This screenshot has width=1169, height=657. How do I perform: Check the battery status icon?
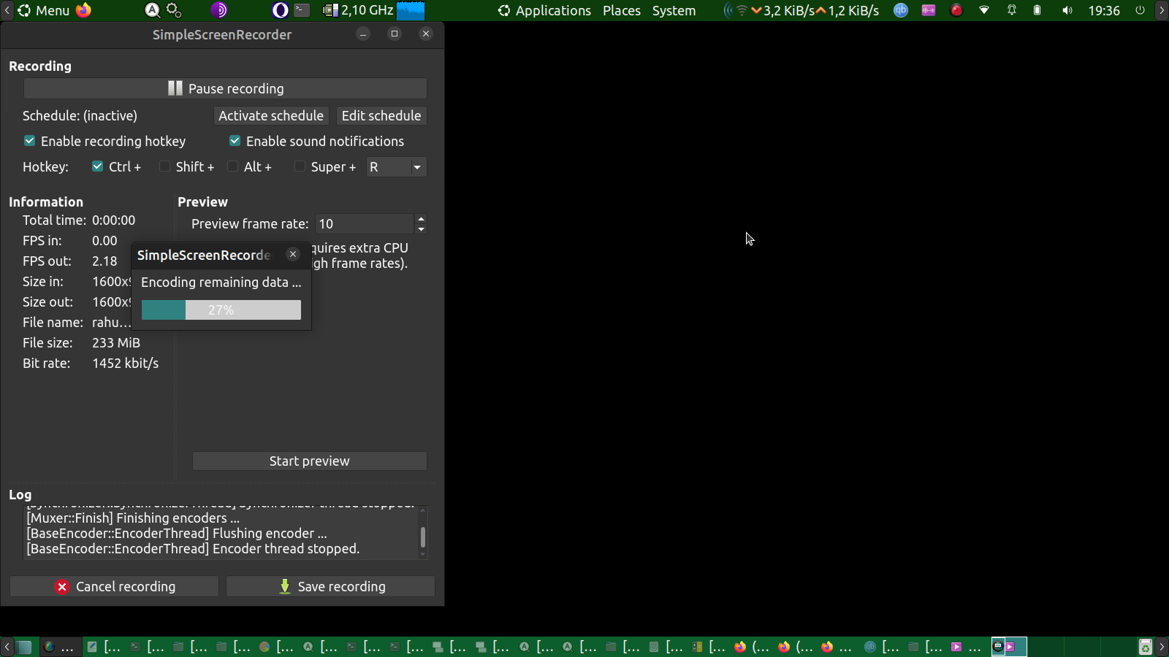tap(1037, 10)
